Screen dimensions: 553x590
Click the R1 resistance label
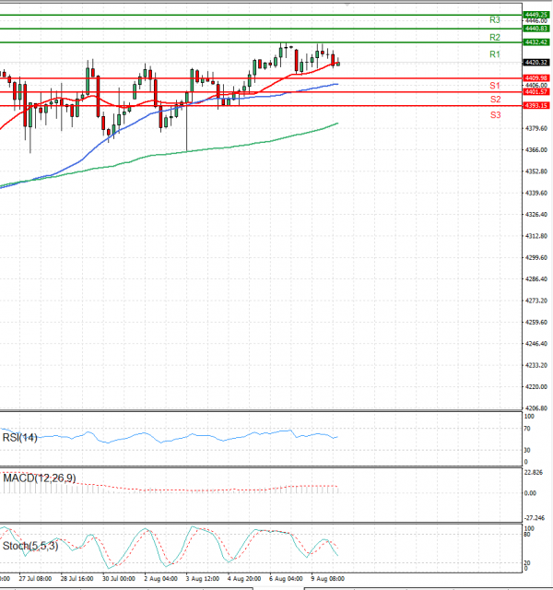(495, 54)
